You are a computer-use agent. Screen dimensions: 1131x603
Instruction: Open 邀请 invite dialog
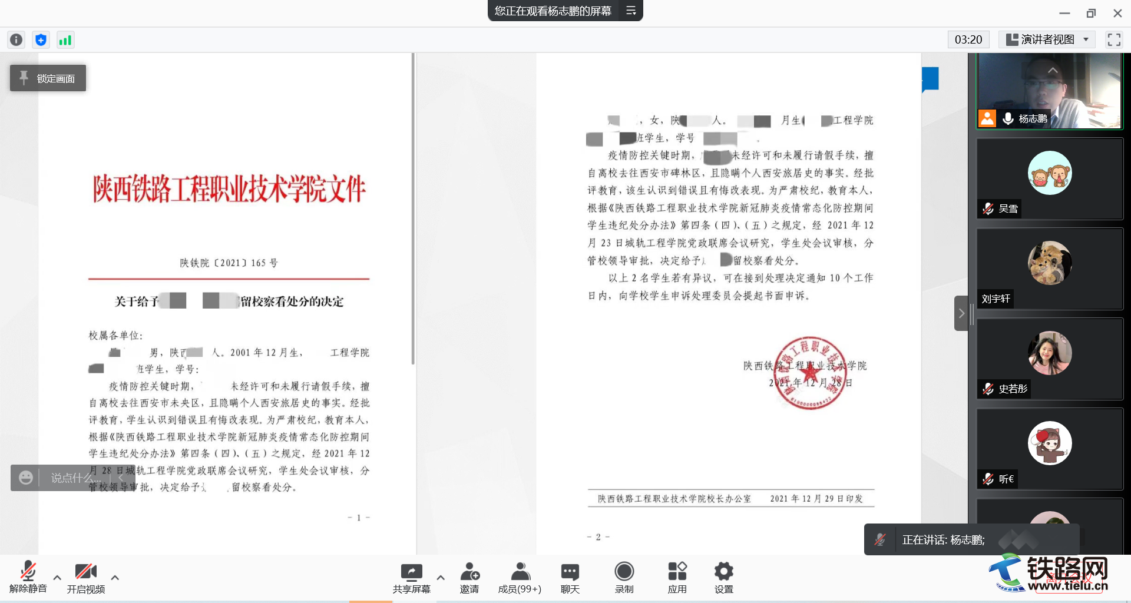[469, 577]
